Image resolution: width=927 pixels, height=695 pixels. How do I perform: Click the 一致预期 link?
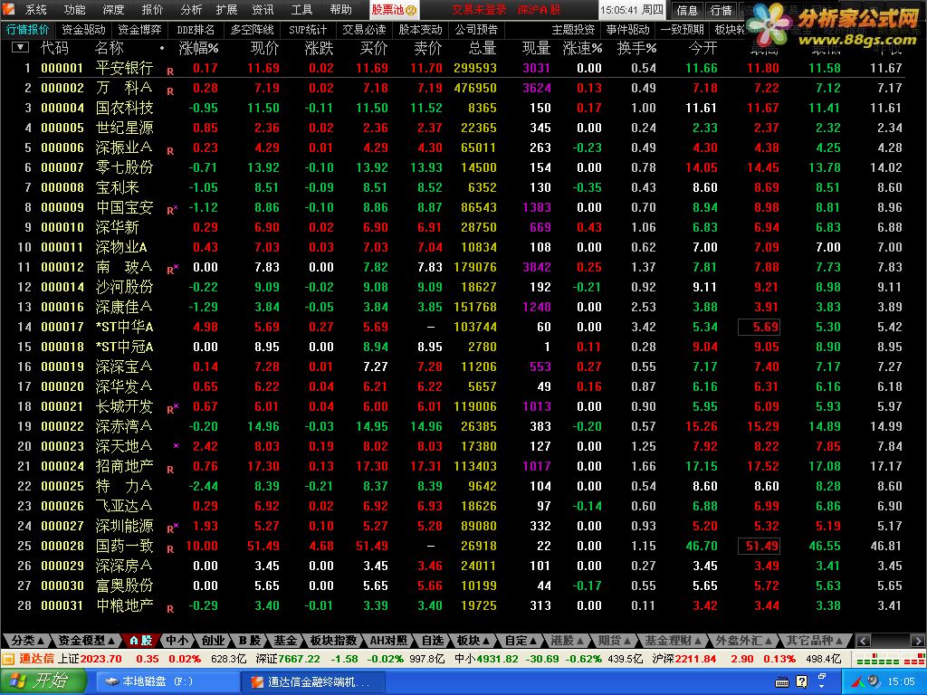tap(682, 30)
